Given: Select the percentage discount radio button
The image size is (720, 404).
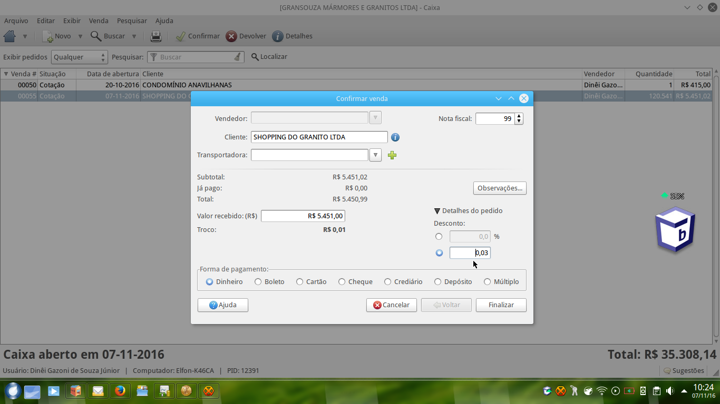Looking at the screenshot, I should 439,237.
